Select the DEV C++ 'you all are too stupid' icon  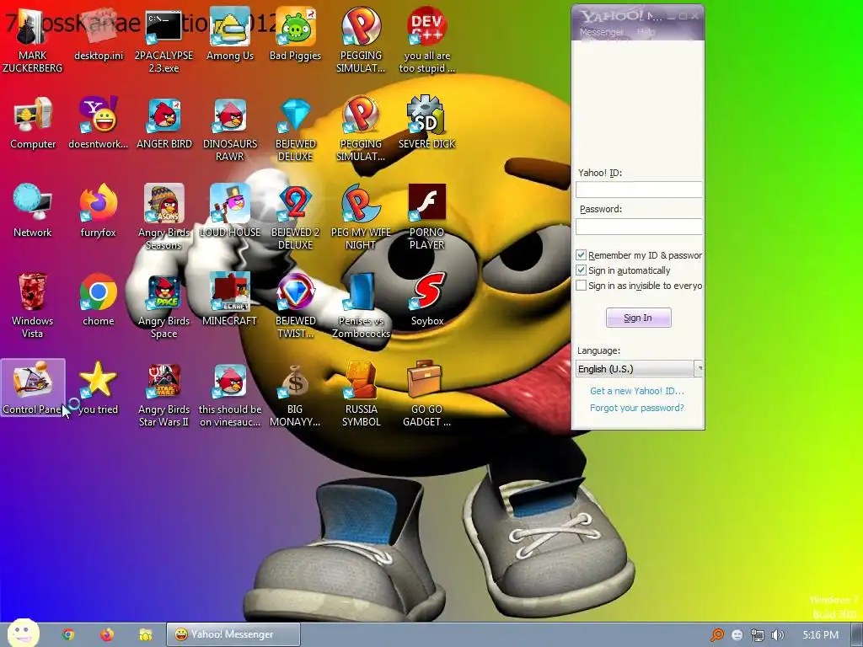click(427, 41)
